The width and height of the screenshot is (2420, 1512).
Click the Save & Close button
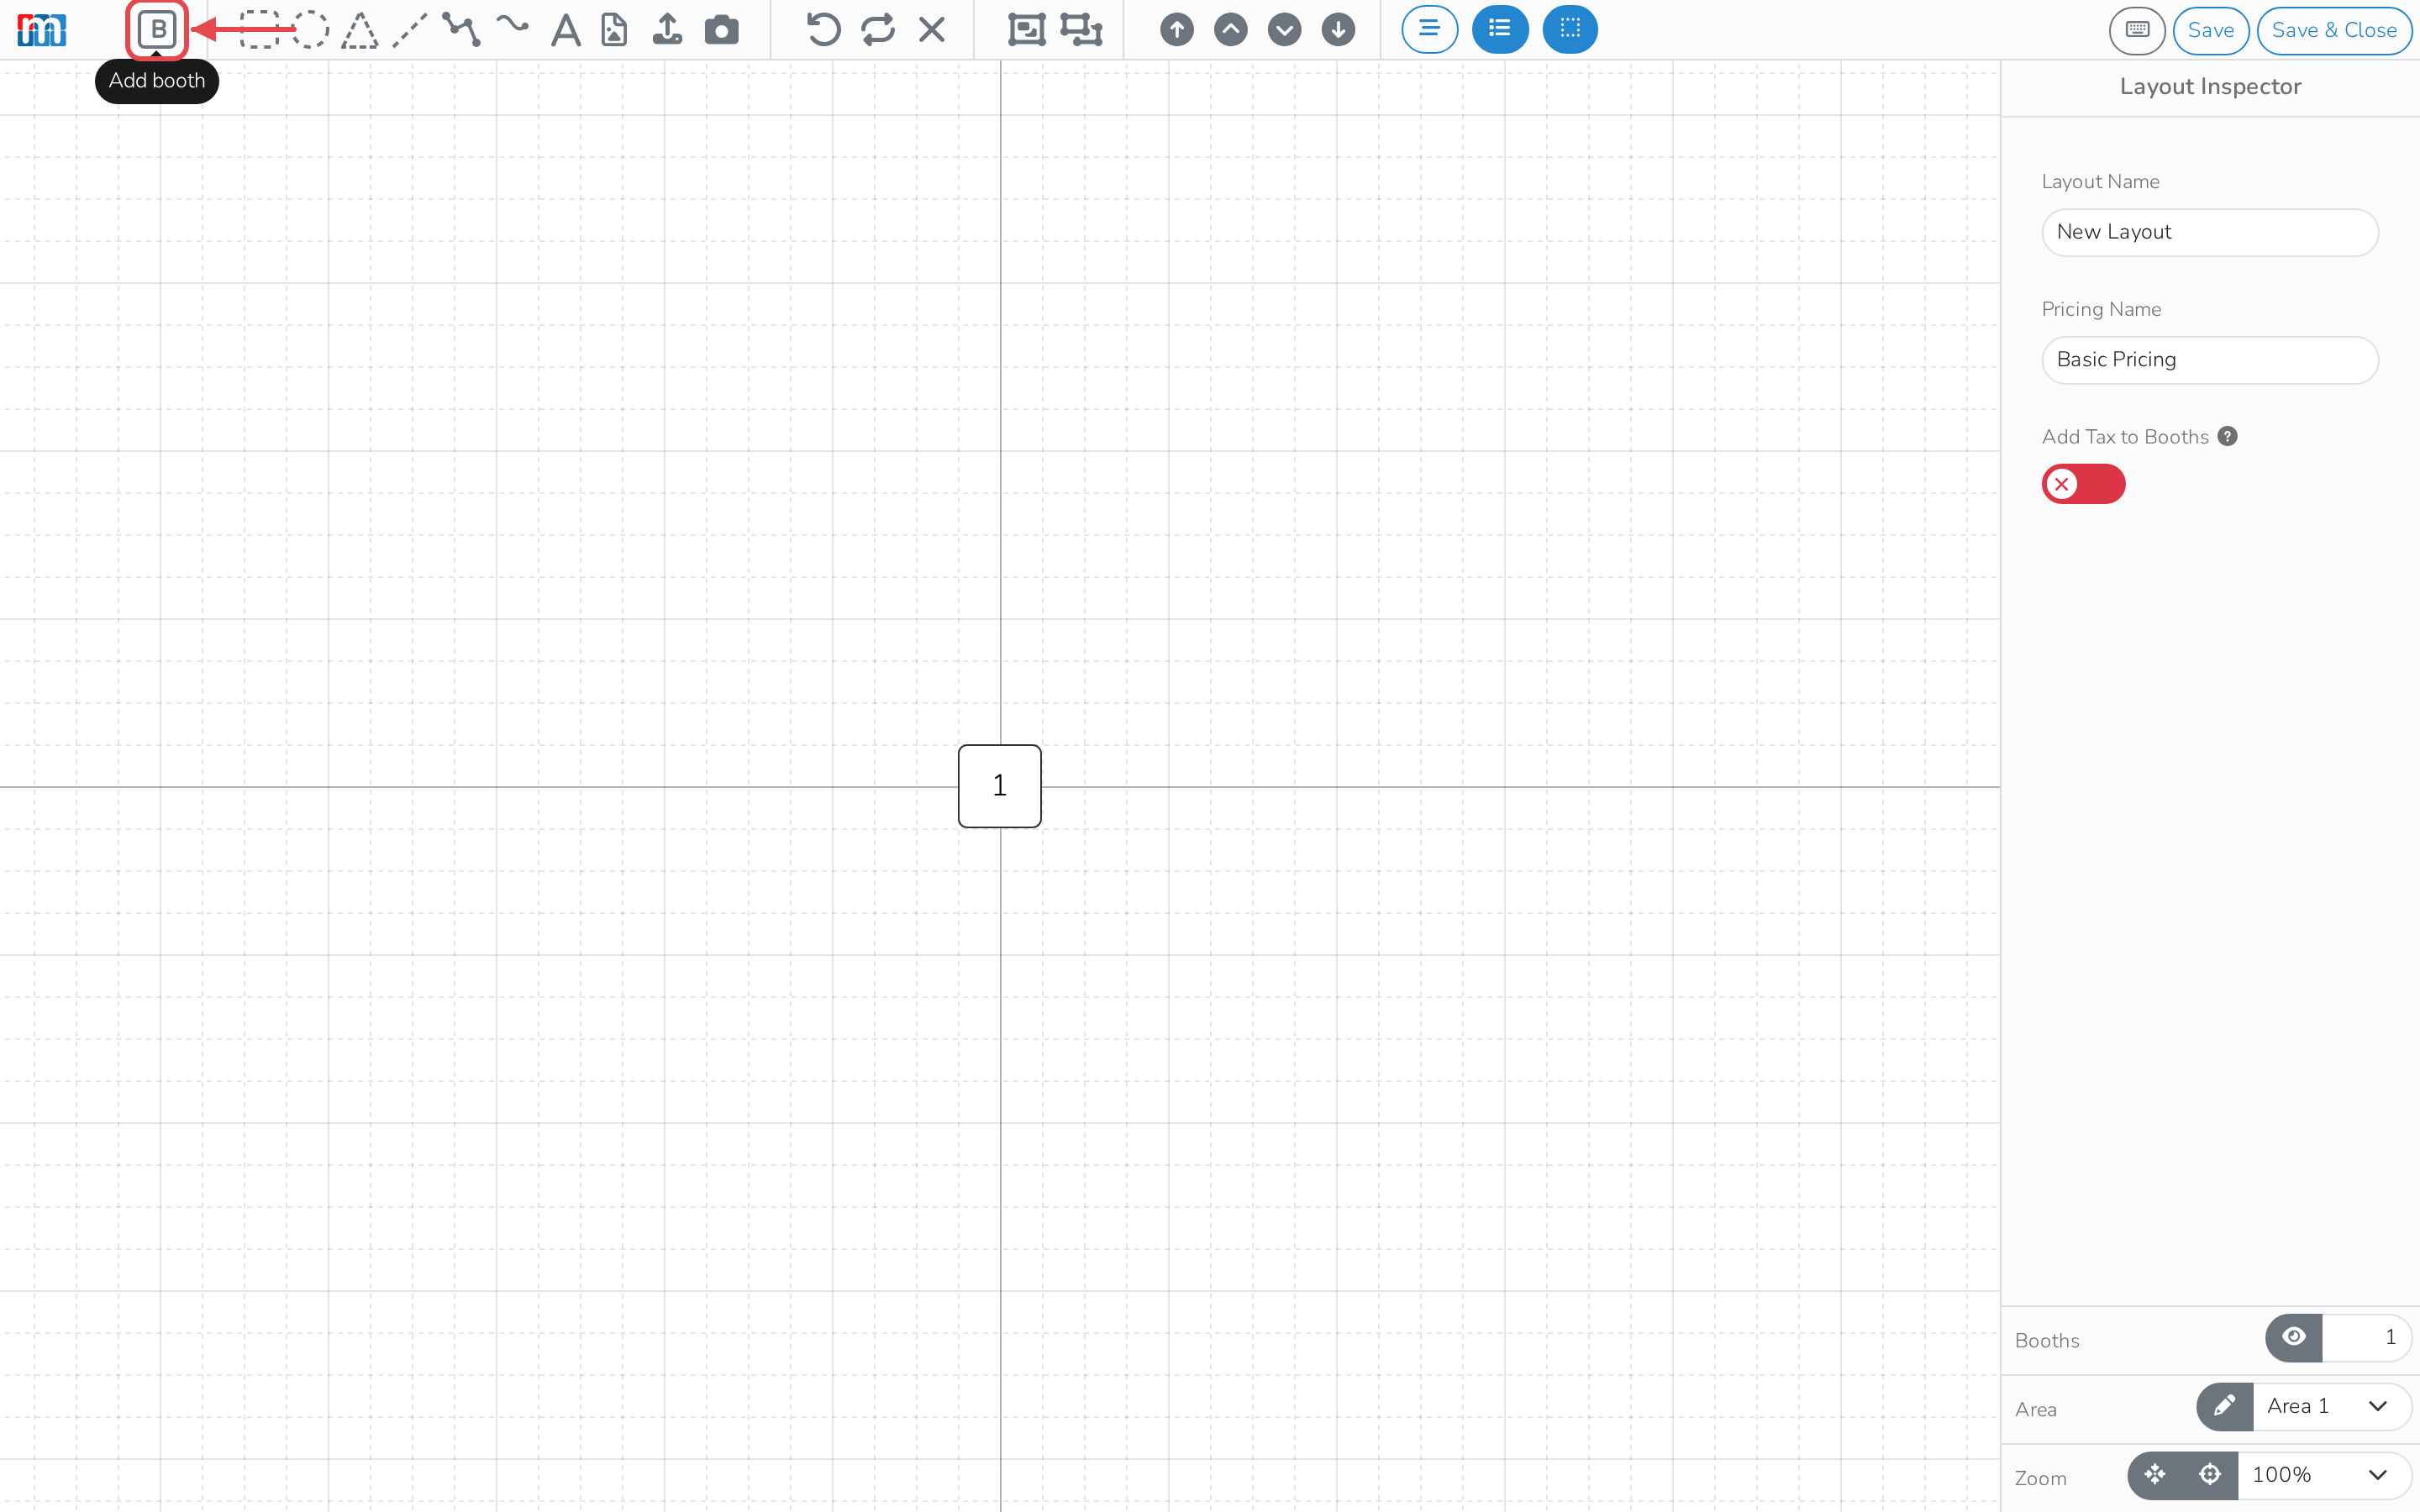pos(2334,30)
